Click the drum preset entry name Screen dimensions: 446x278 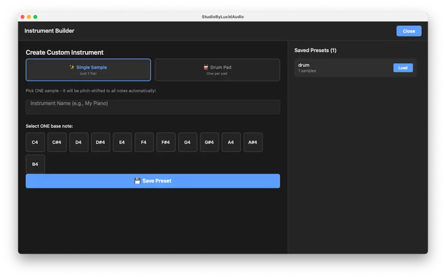304,65
